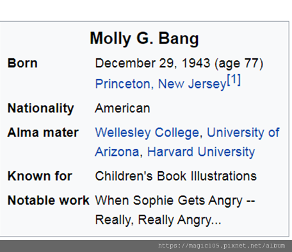292x252 pixels.
Task: Click the Notable work label
Action: pyautogui.click(x=48, y=201)
